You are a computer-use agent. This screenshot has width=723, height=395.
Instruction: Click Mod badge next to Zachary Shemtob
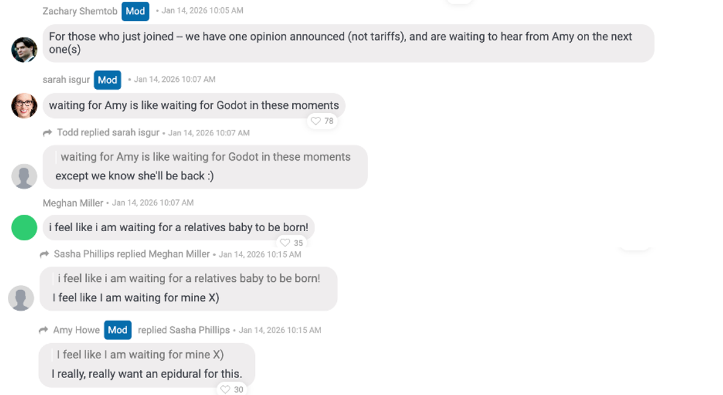click(x=136, y=11)
